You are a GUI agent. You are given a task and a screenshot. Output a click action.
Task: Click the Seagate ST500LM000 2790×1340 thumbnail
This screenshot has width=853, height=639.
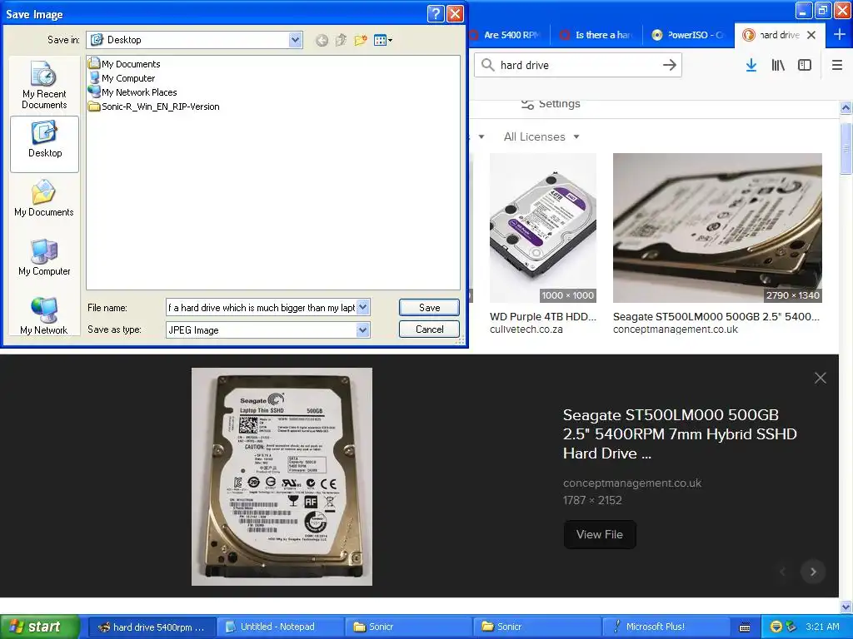coord(717,228)
